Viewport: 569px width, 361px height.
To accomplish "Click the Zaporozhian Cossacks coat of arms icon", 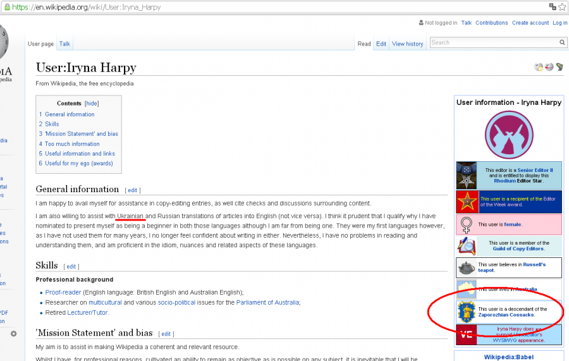I will coord(467,312).
